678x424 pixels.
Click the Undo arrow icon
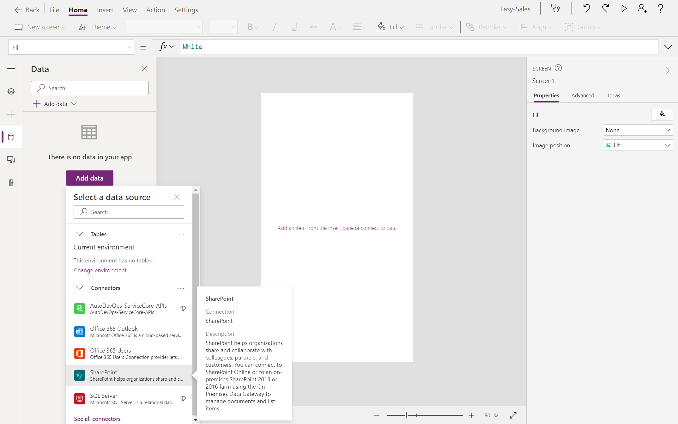click(586, 9)
